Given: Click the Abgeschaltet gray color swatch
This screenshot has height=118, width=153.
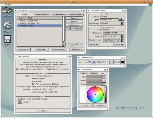Looking at the screenshot, I should 111,62.
